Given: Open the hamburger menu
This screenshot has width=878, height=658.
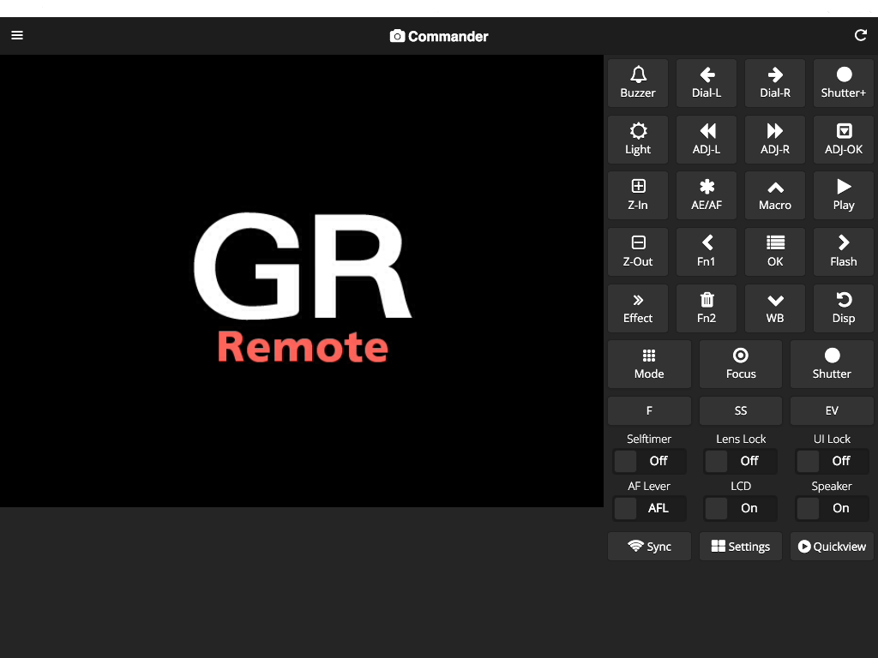Looking at the screenshot, I should [17, 35].
